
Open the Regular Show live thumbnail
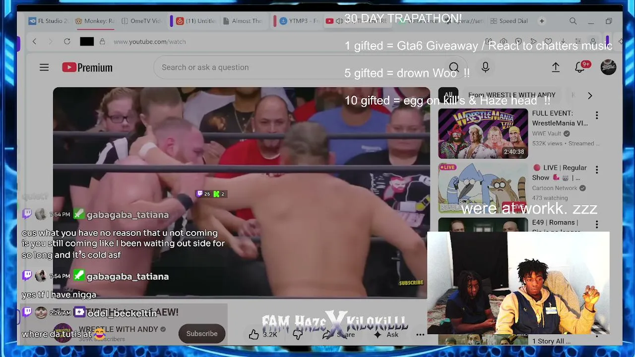(483, 188)
